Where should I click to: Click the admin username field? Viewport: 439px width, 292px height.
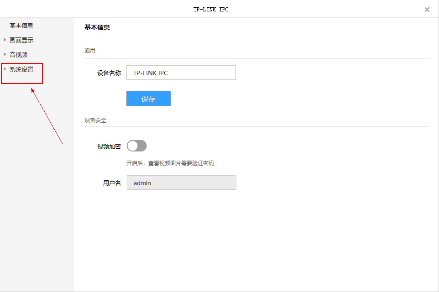point(181,182)
